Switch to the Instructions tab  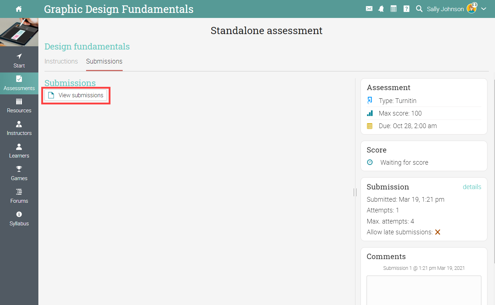(x=61, y=61)
